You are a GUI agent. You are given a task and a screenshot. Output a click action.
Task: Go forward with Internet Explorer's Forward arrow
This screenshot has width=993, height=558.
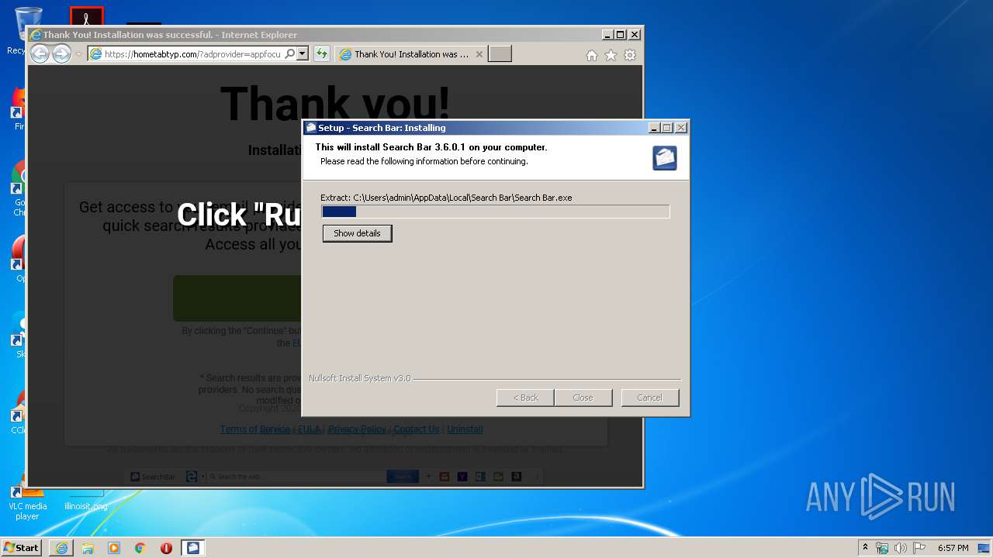(61, 53)
